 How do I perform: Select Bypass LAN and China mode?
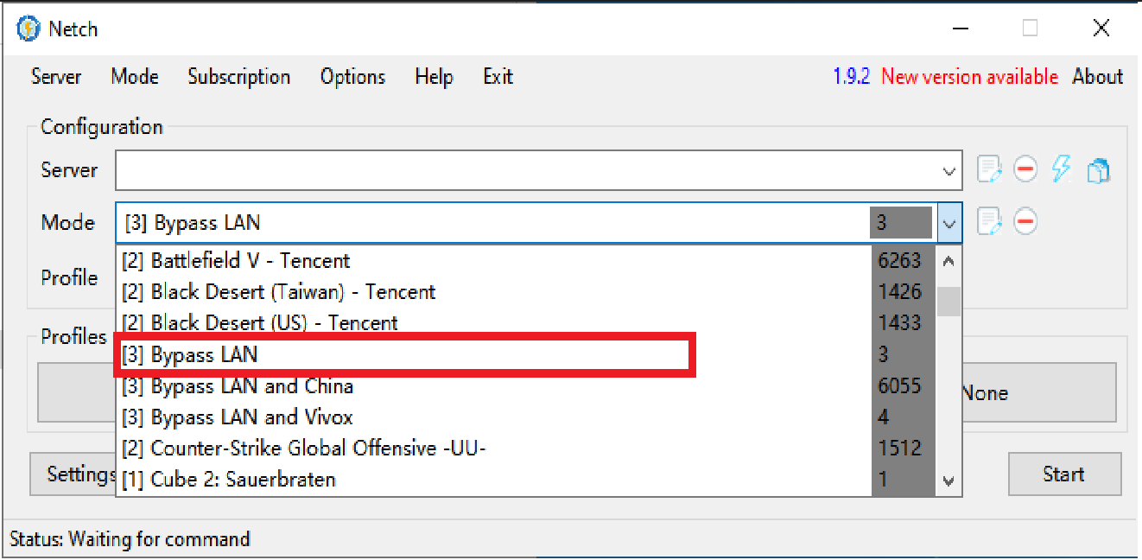click(252, 386)
